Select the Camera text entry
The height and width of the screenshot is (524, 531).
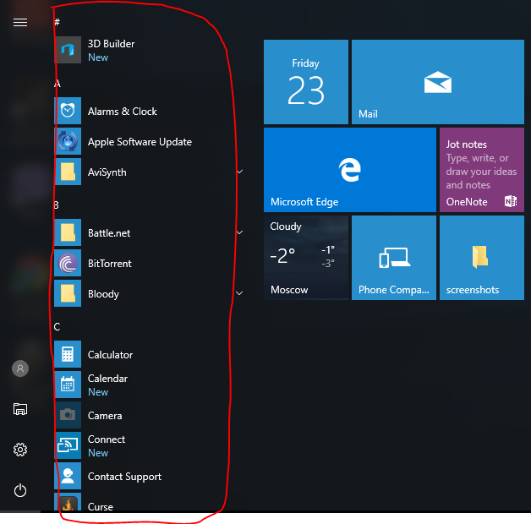105,416
